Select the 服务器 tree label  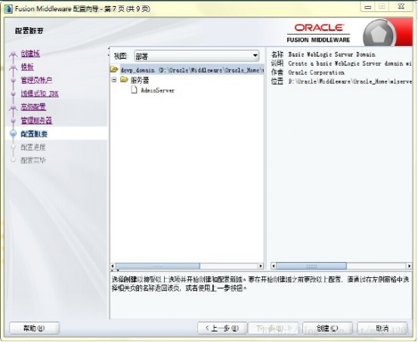(x=139, y=80)
